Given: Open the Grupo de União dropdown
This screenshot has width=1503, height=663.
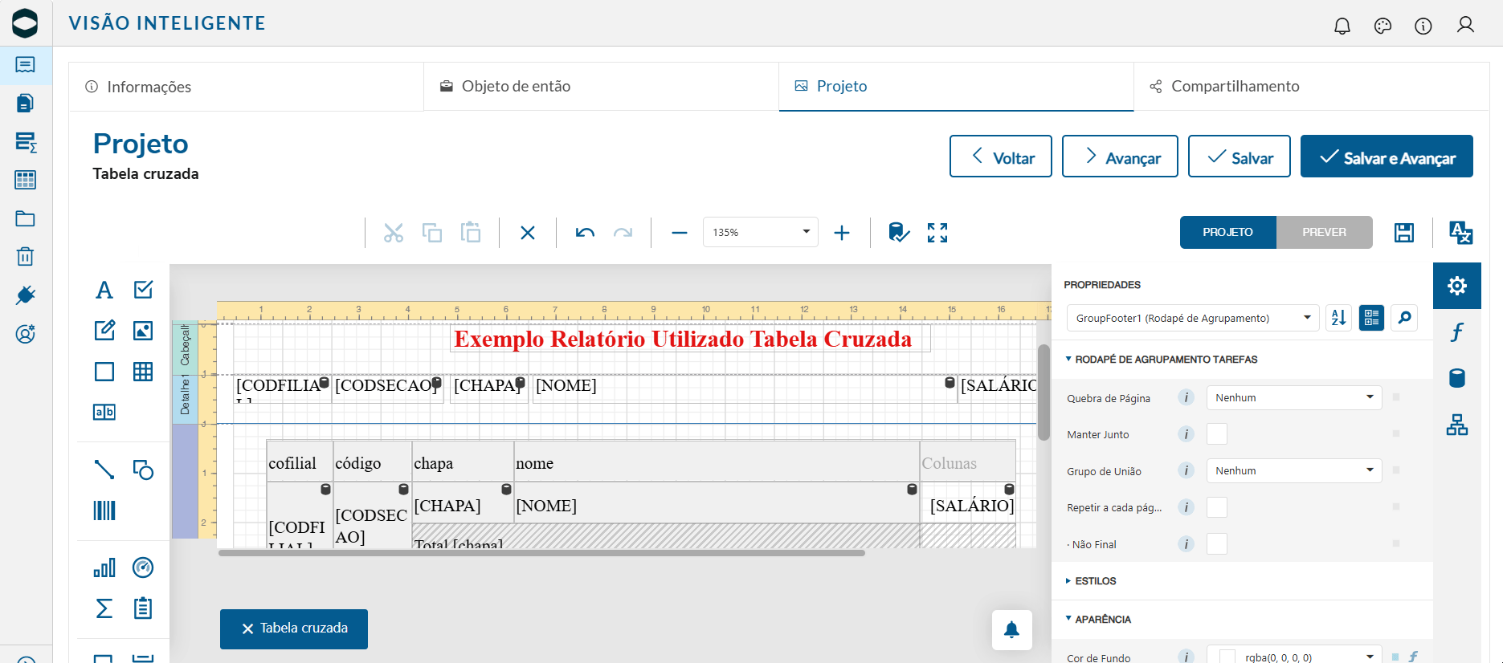Looking at the screenshot, I should pos(1294,470).
